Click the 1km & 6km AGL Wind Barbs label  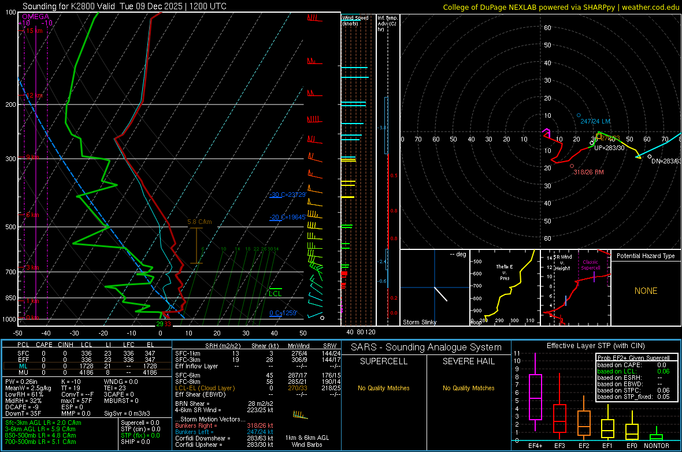(307, 441)
